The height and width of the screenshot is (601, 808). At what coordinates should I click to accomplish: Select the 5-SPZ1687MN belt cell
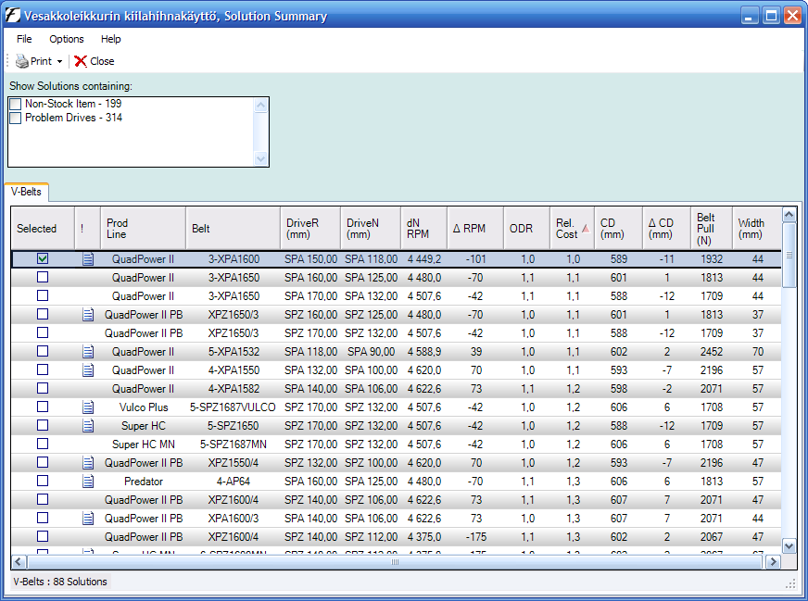233,444
